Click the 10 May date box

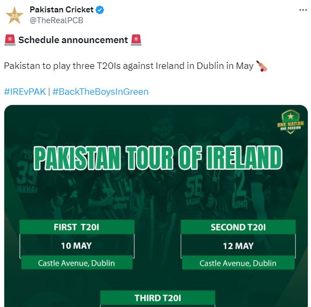tap(77, 246)
